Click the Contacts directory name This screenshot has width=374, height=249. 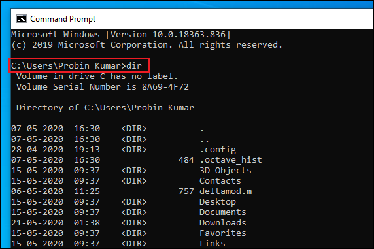[220, 181]
